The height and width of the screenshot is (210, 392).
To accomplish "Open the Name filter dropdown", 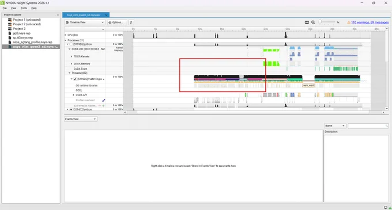I will 335,125.
